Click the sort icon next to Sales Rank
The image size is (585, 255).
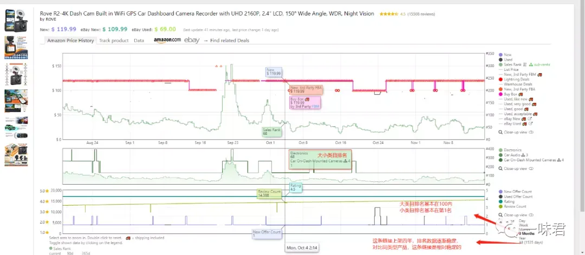(x=524, y=64)
